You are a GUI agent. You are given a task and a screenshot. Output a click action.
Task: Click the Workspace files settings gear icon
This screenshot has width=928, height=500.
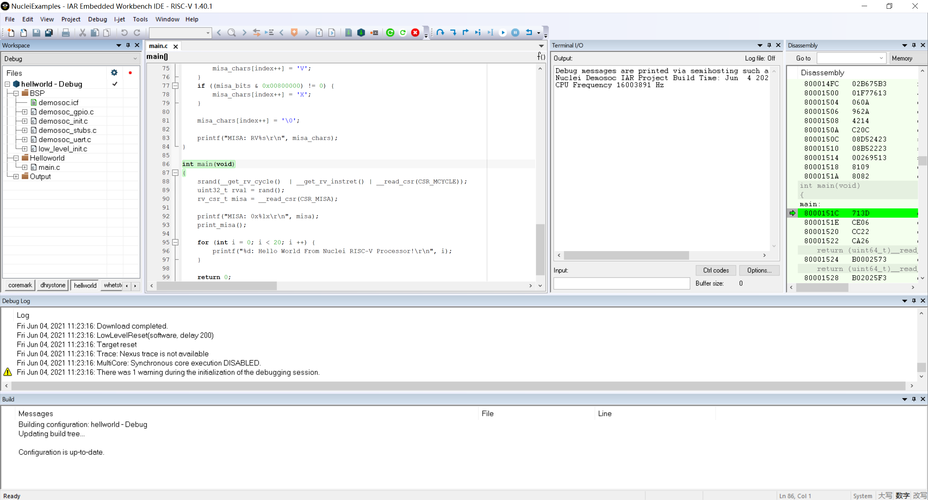(114, 72)
